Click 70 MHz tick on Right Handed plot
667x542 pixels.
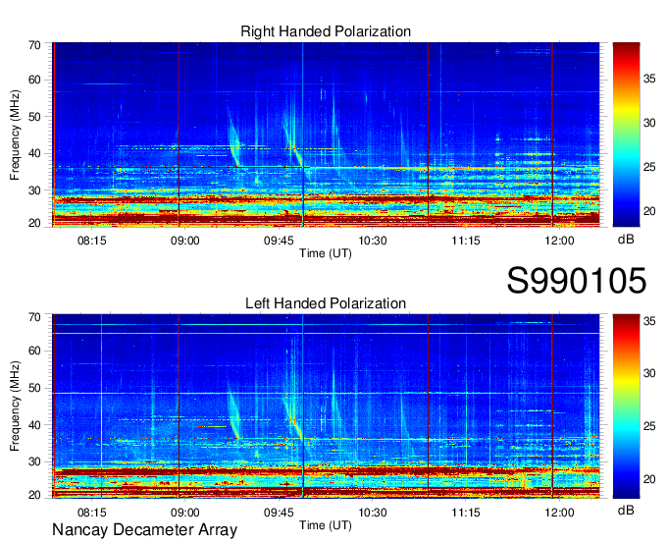coord(34,45)
